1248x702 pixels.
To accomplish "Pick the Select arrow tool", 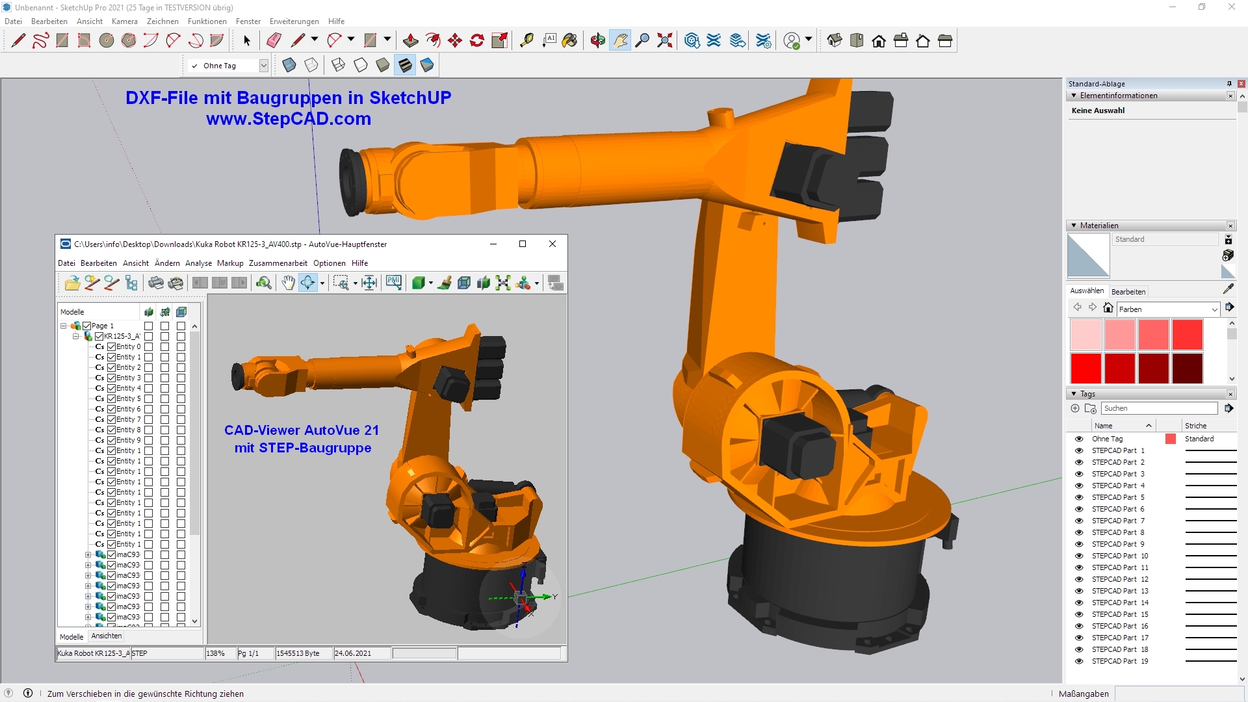I will (x=246, y=41).
